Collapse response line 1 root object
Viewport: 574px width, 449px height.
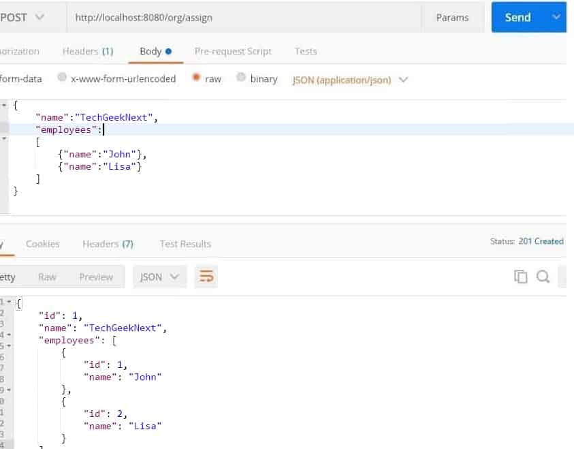click(9, 302)
